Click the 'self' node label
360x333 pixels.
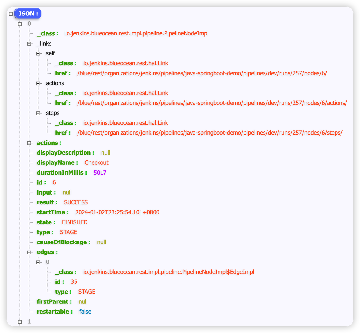click(50, 53)
